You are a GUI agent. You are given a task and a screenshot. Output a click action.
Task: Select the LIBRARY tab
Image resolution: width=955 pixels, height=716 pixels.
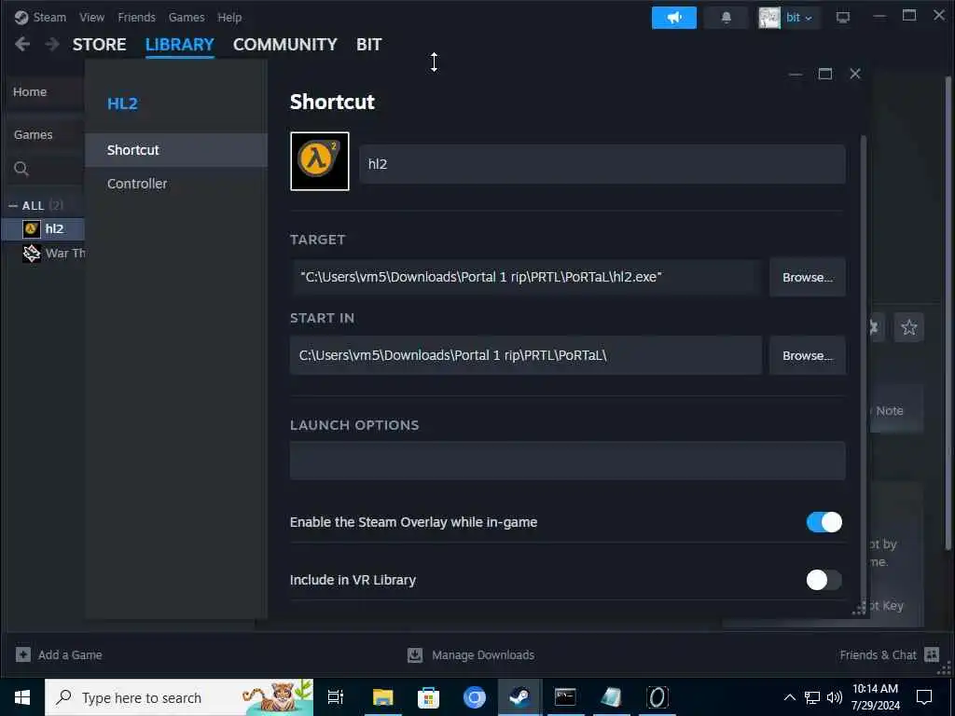coord(180,45)
